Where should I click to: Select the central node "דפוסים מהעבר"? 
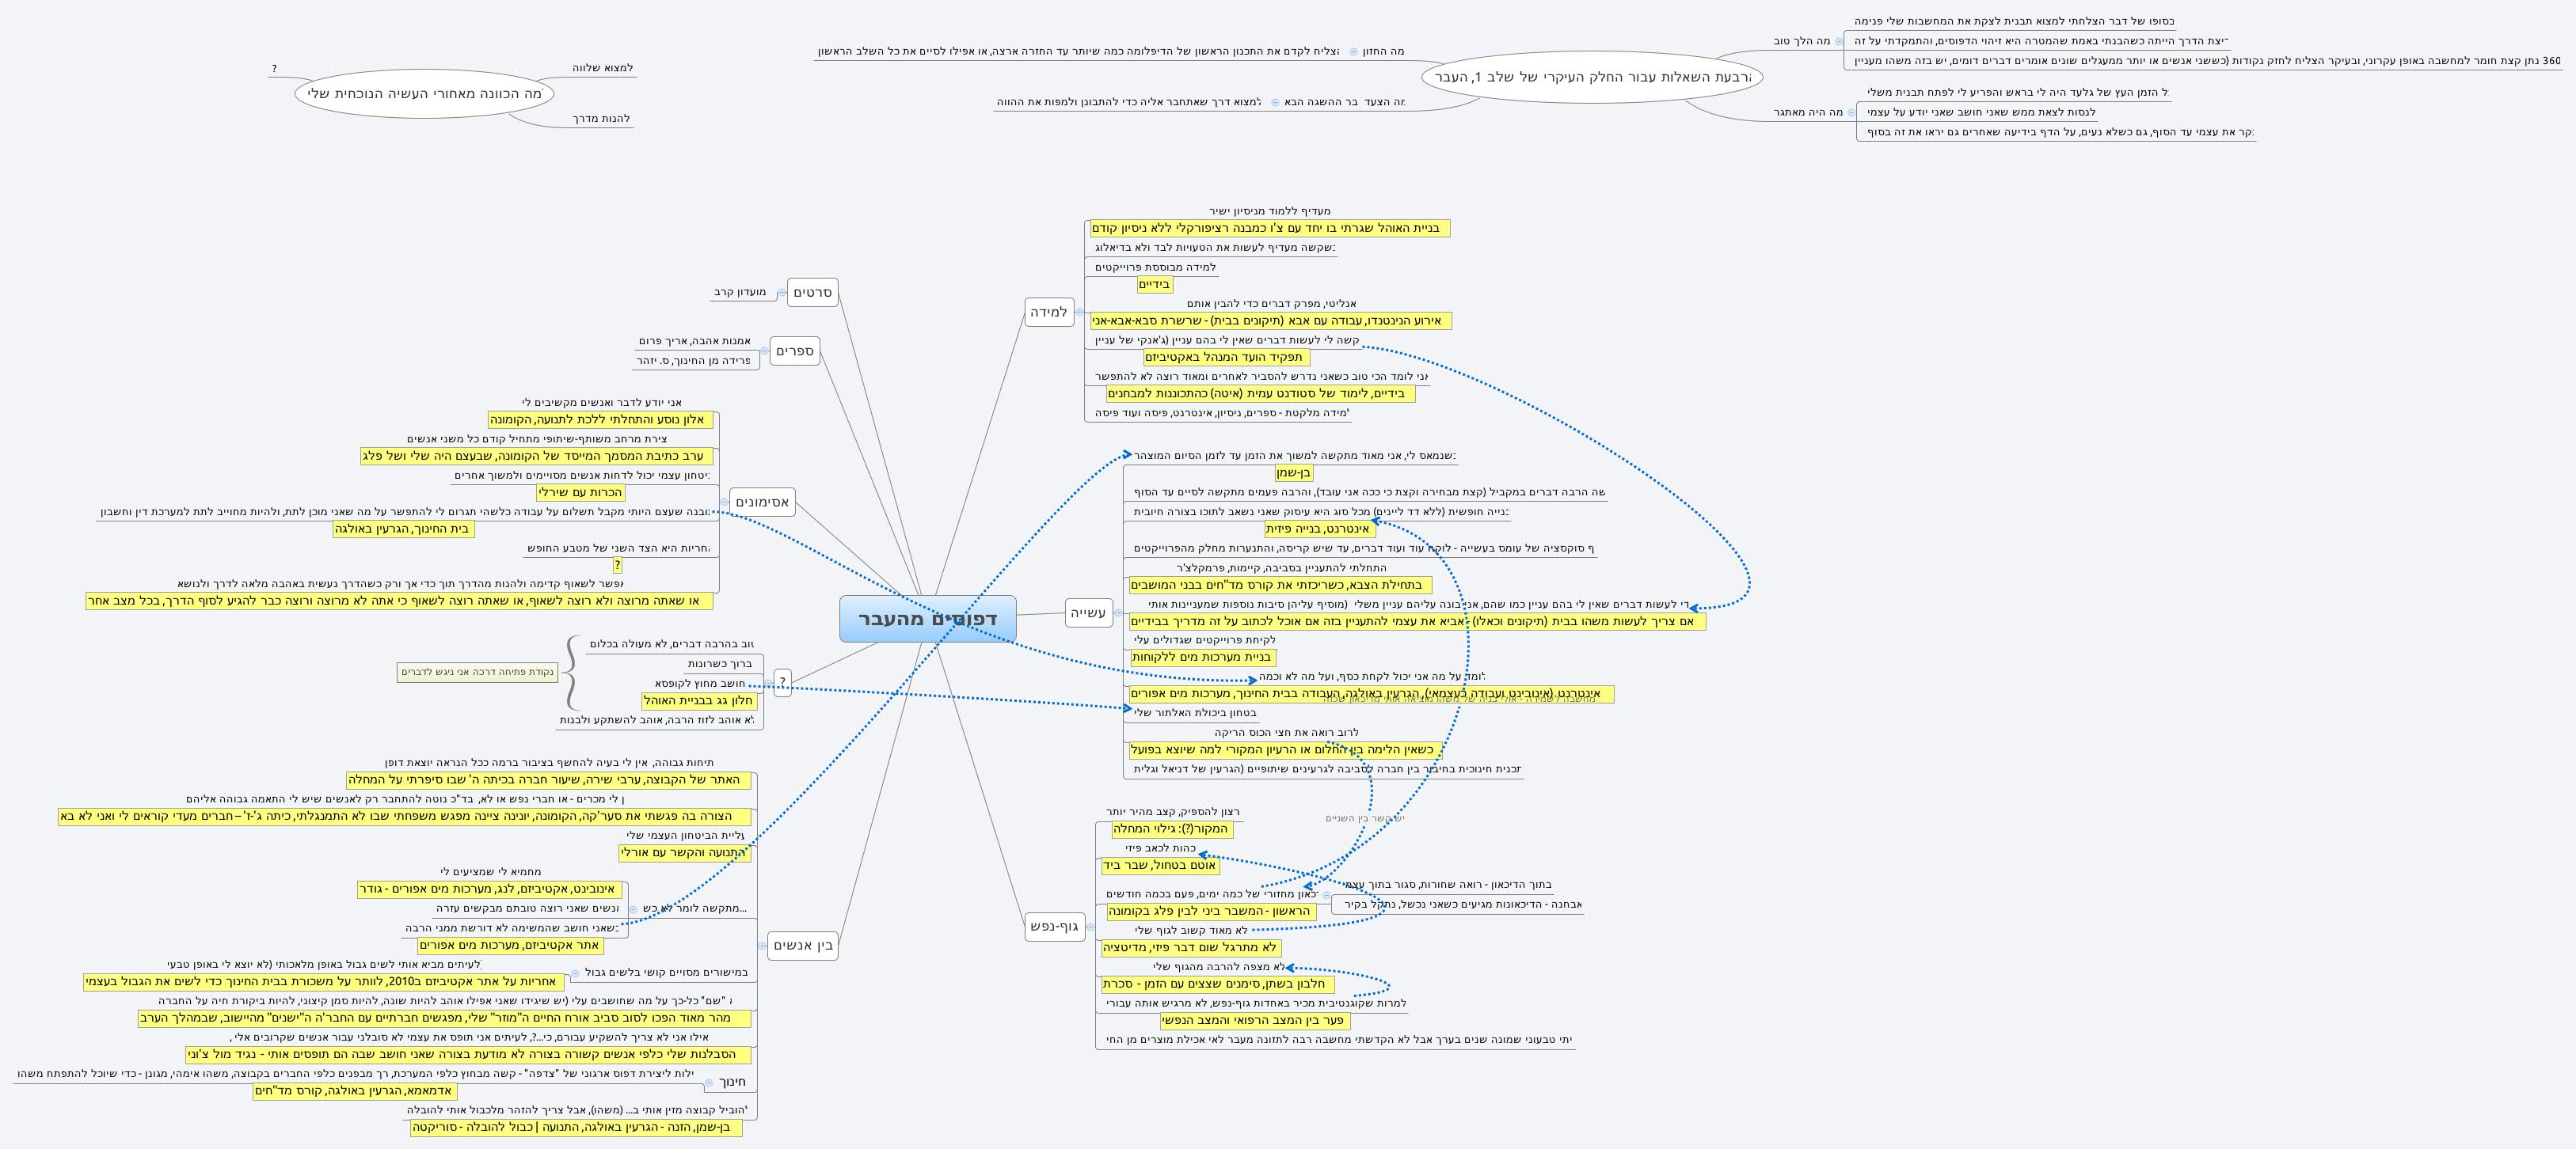pyautogui.click(x=929, y=620)
